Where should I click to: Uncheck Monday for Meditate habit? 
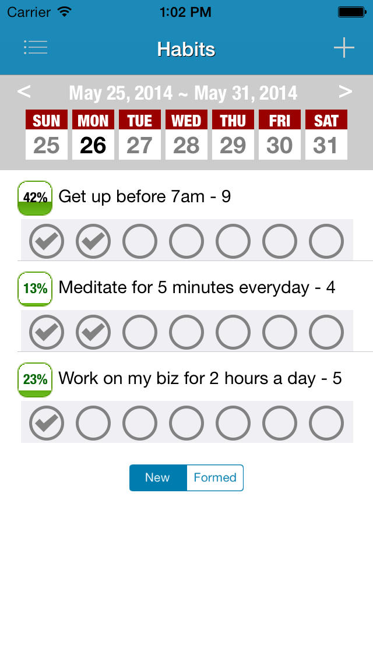tap(93, 332)
